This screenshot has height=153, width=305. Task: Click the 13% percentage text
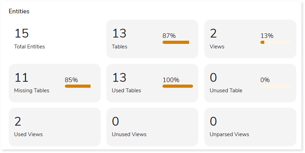pos(267,36)
